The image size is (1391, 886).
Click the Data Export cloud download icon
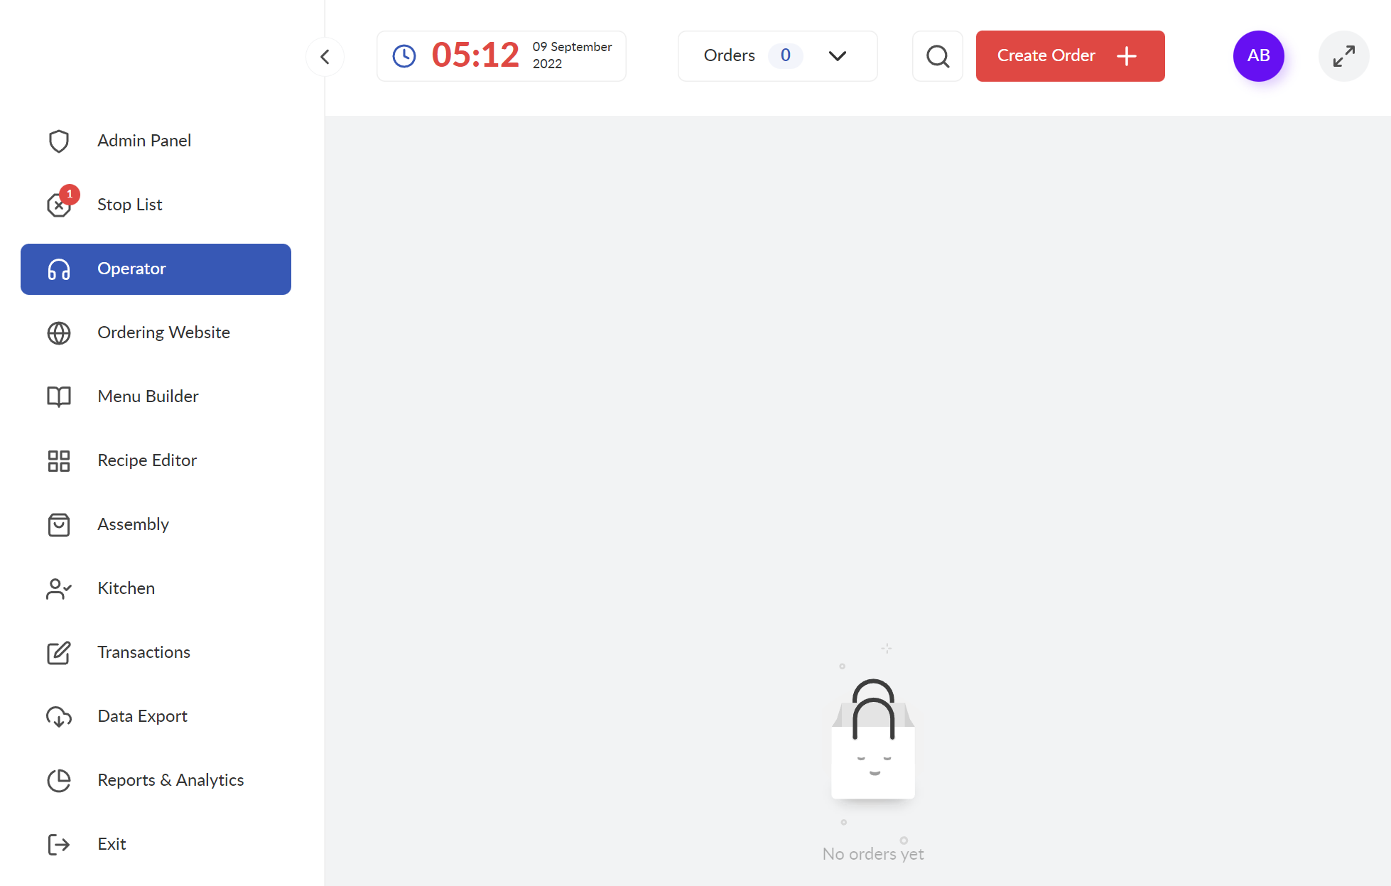point(59,716)
